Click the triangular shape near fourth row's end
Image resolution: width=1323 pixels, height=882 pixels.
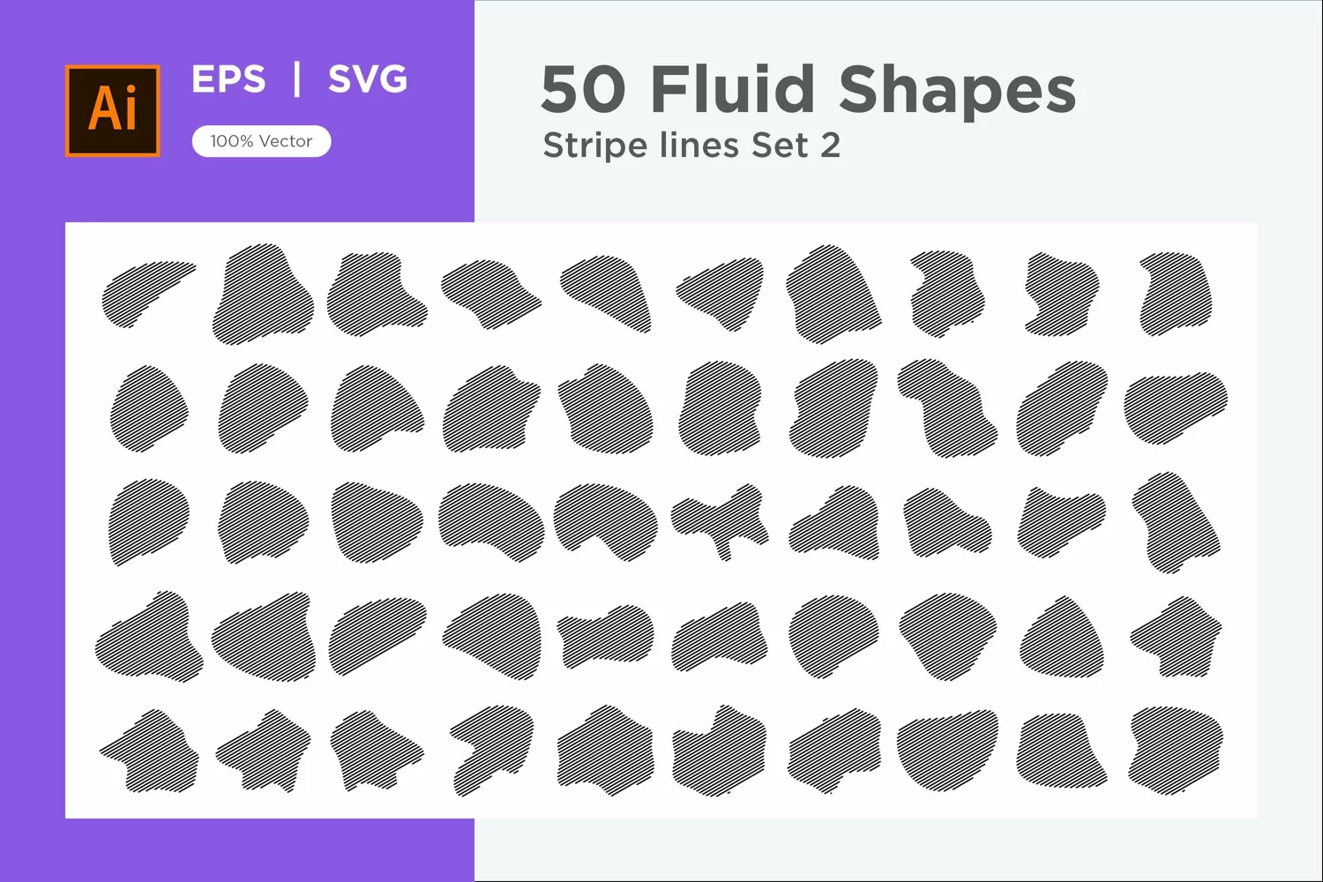[1062, 637]
